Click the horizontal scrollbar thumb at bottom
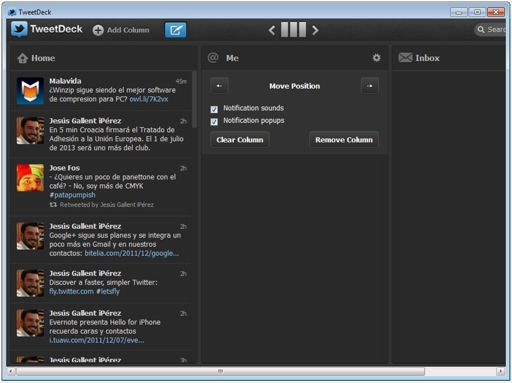 pos(220,371)
